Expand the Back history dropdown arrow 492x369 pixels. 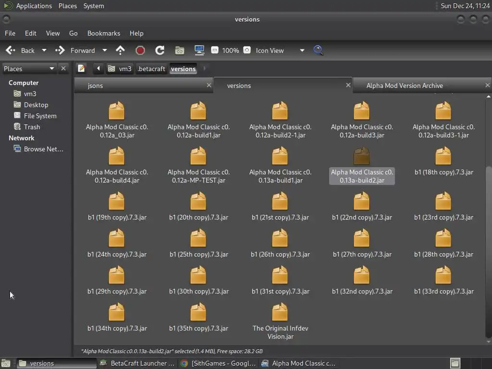click(x=44, y=50)
